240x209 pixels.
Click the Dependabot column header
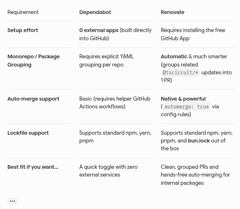95,12
